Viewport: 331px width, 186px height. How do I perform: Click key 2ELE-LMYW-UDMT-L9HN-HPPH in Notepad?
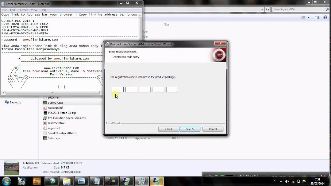click(25, 27)
